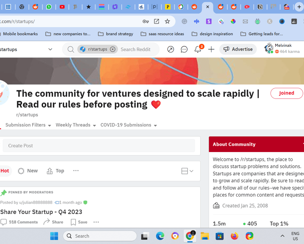Sort posts by Top

click(55, 171)
